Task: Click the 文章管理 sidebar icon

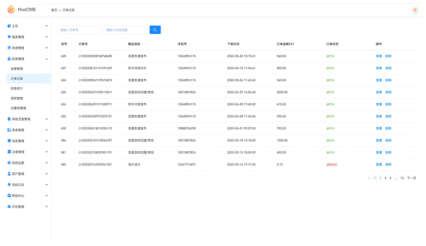Action: [x=9, y=151]
